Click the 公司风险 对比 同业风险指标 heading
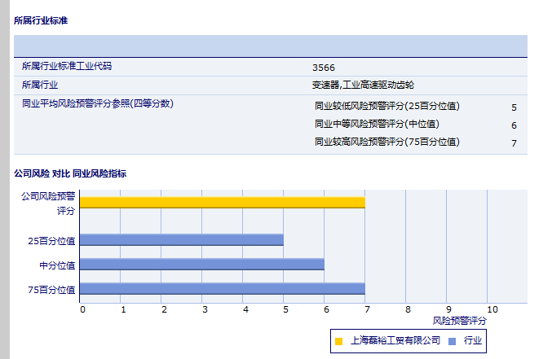 [x=70, y=173]
